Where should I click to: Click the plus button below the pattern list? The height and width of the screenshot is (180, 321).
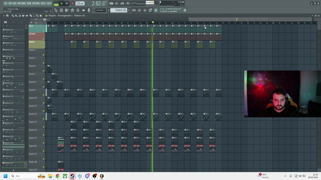coord(13,170)
